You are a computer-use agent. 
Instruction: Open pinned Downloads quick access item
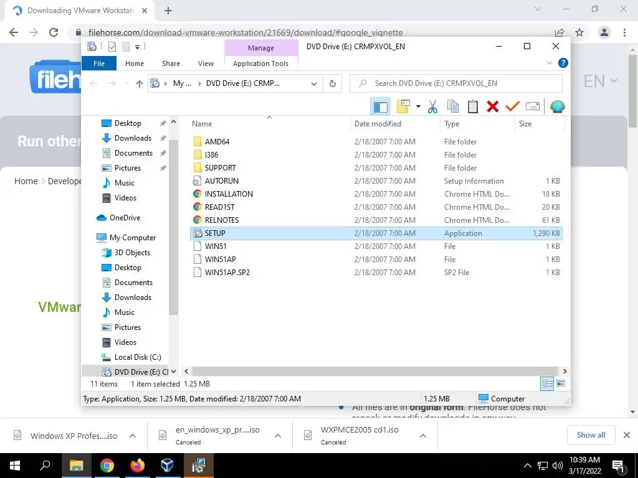point(133,138)
